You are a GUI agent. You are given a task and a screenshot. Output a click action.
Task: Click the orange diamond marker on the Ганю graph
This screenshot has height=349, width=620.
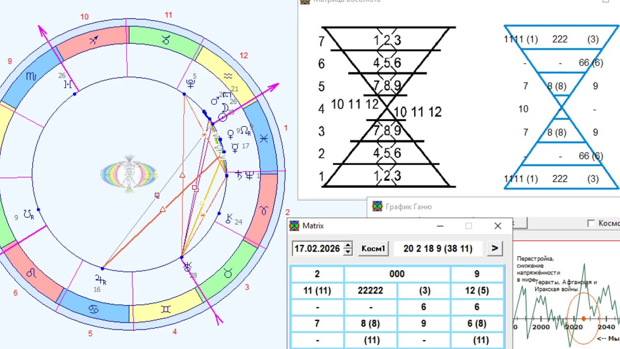[584, 318]
